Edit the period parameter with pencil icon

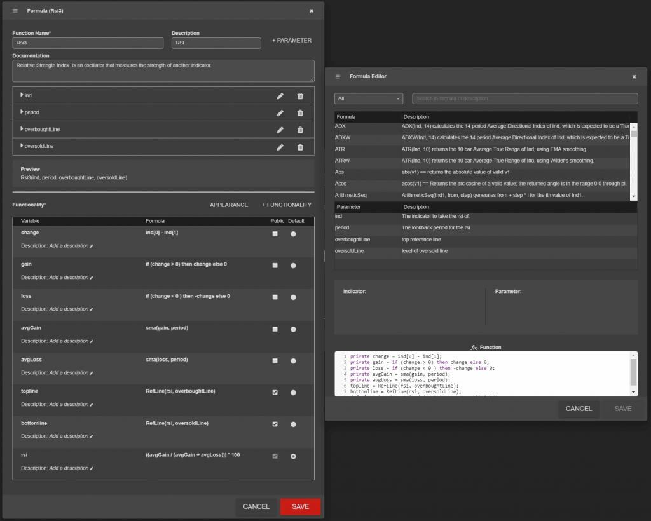pos(280,113)
